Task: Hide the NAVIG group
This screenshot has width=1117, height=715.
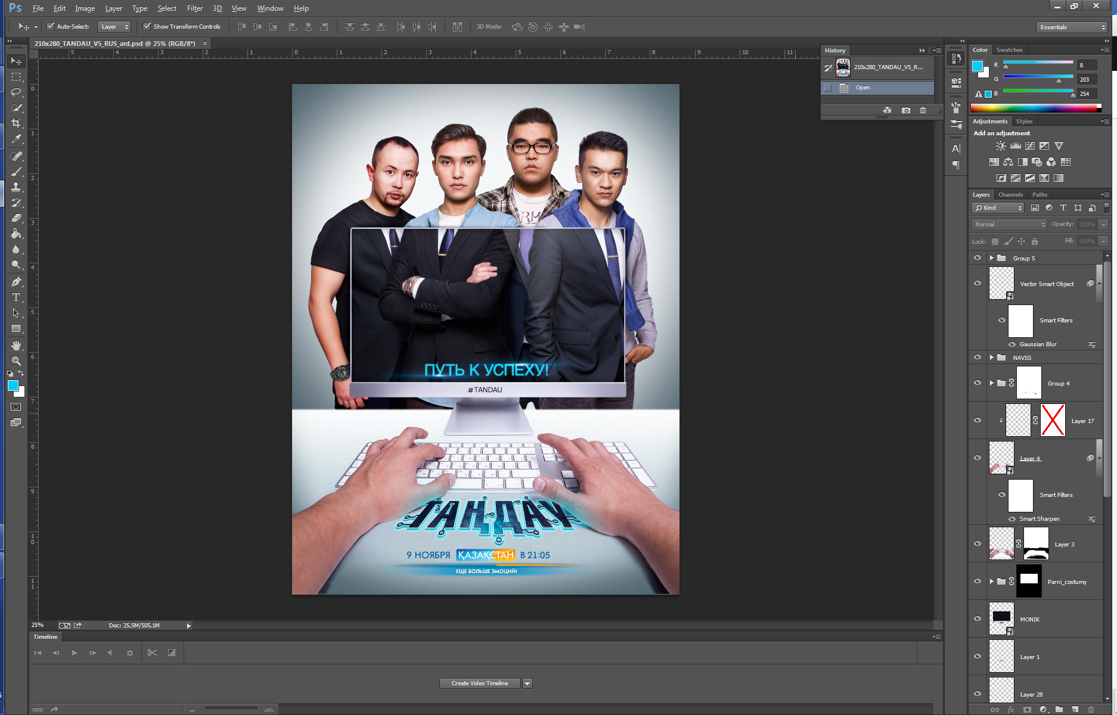Action: point(978,357)
